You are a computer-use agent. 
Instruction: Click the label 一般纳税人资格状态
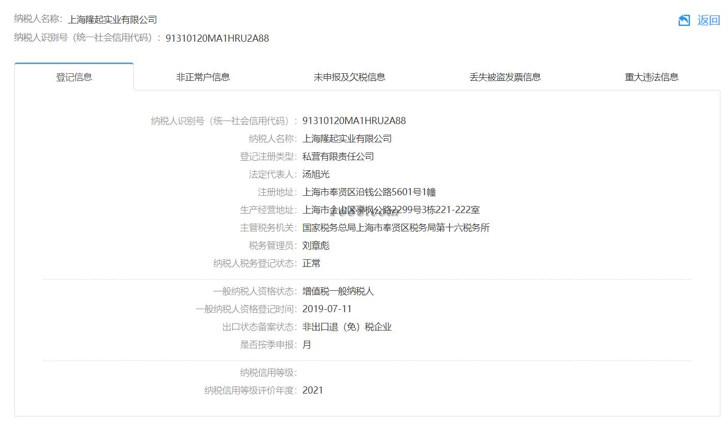[x=255, y=291]
